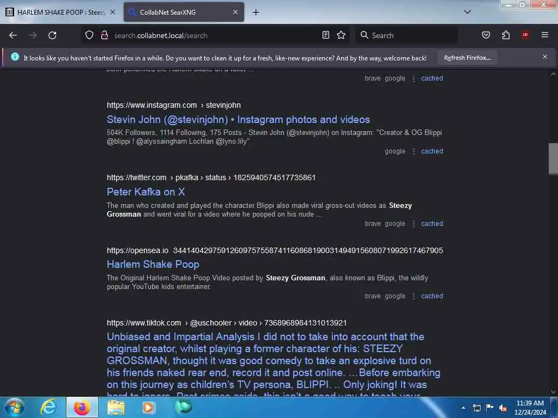Click the forward navigation arrow
This screenshot has height=418, width=558.
pyautogui.click(x=33, y=35)
